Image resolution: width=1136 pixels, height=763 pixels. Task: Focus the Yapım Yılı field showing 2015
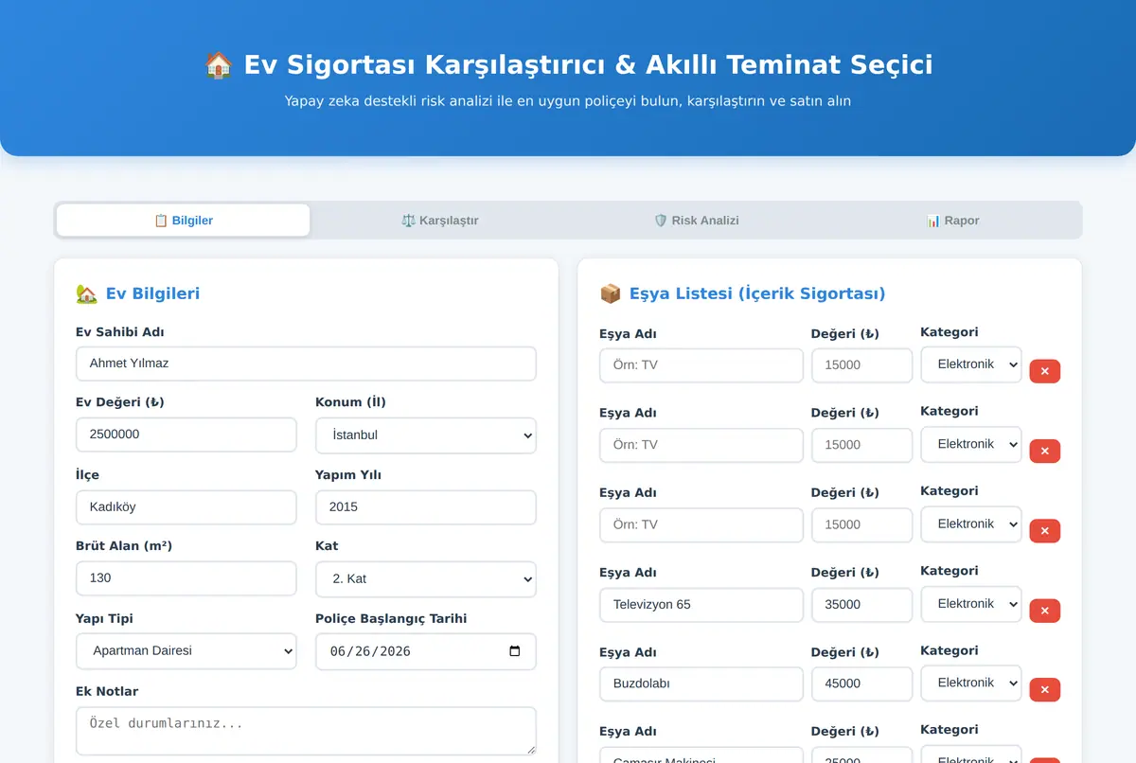click(426, 507)
